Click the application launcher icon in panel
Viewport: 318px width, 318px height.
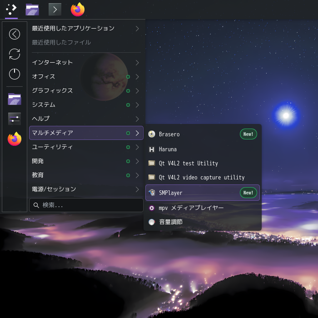coord(11,10)
